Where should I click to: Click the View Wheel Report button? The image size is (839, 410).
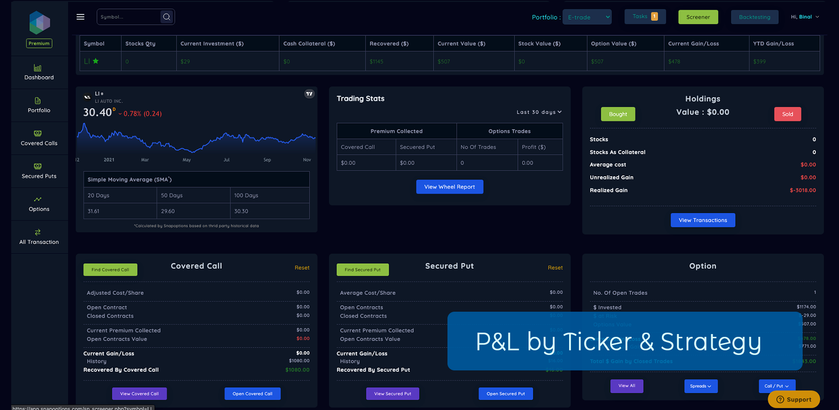pos(449,187)
